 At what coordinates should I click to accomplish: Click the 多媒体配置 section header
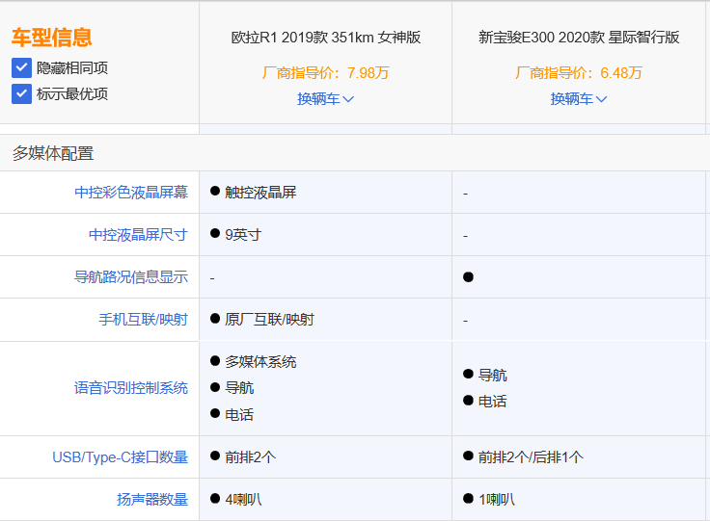click(53, 153)
